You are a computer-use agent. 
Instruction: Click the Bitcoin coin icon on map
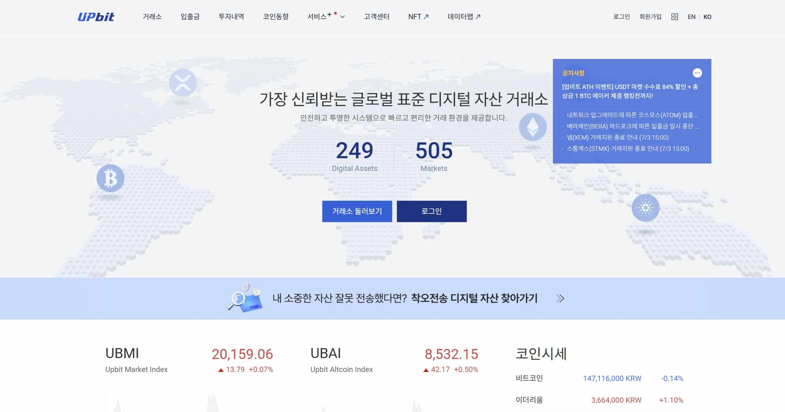(x=110, y=178)
